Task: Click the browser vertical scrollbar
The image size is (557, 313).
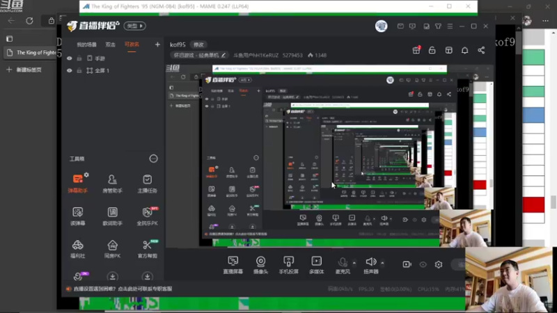Action: [x=554, y=203]
